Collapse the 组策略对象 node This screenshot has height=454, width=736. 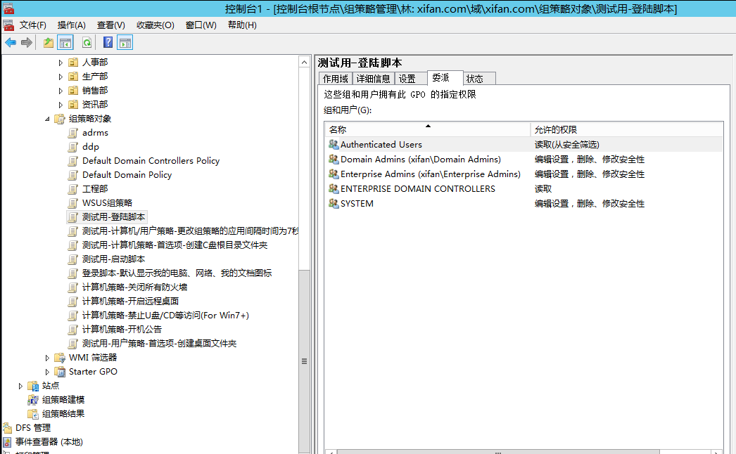coord(47,119)
